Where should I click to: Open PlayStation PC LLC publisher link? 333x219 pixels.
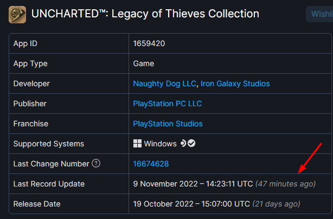(x=168, y=104)
